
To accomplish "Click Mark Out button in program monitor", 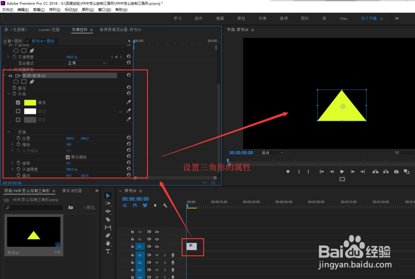I will pos(308,172).
